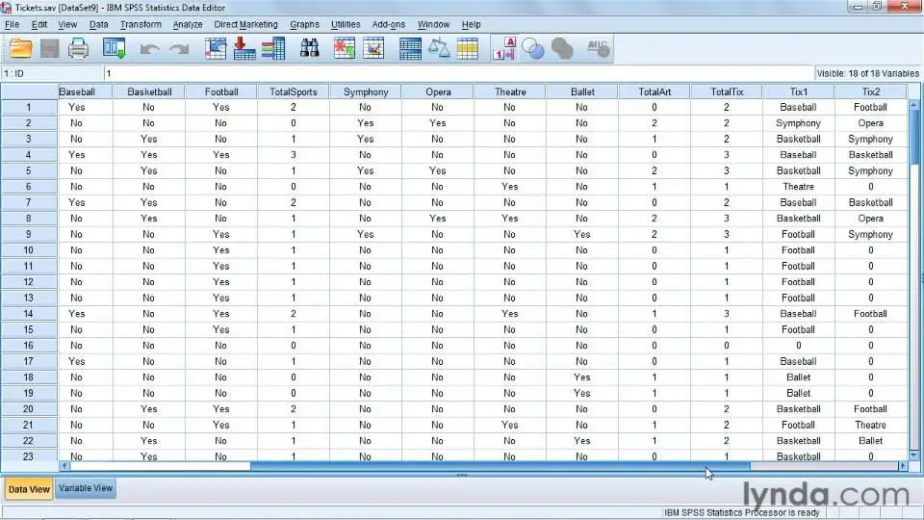Screen dimensions: 924x520
Task: Select the TotalArt column header
Action: point(654,92)
